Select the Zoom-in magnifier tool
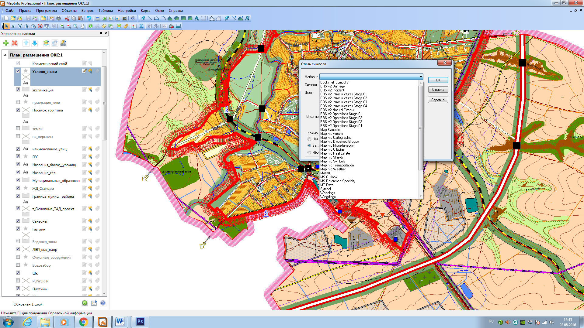 pos(62,26)
